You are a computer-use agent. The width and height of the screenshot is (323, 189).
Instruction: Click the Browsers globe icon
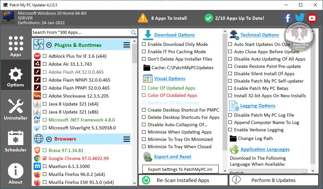coord(38,139)
